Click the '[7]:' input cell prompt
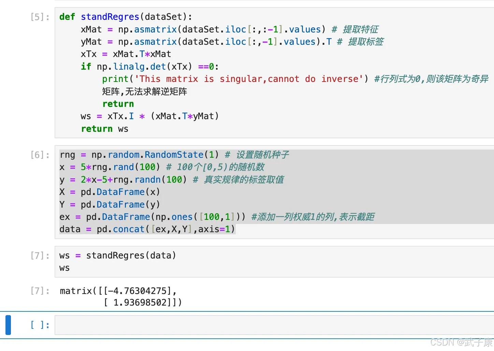Screen dimensions: 494x351 pyautogui.click(x=40, y=256)
